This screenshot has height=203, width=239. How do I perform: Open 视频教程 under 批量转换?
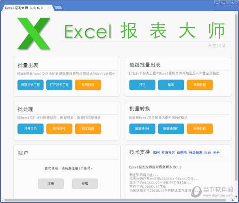[200, 129]
